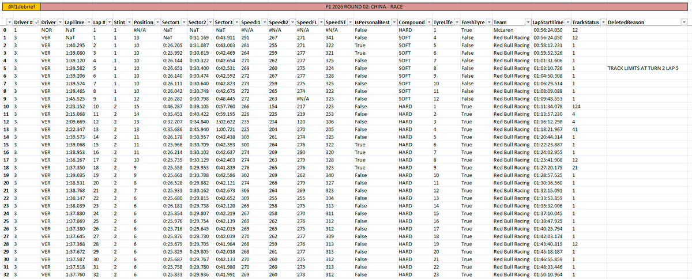Click Sector3 value 1:02.622
This screenshot has width=692, height=279.
pyautogui.click(x=225, y=122)
